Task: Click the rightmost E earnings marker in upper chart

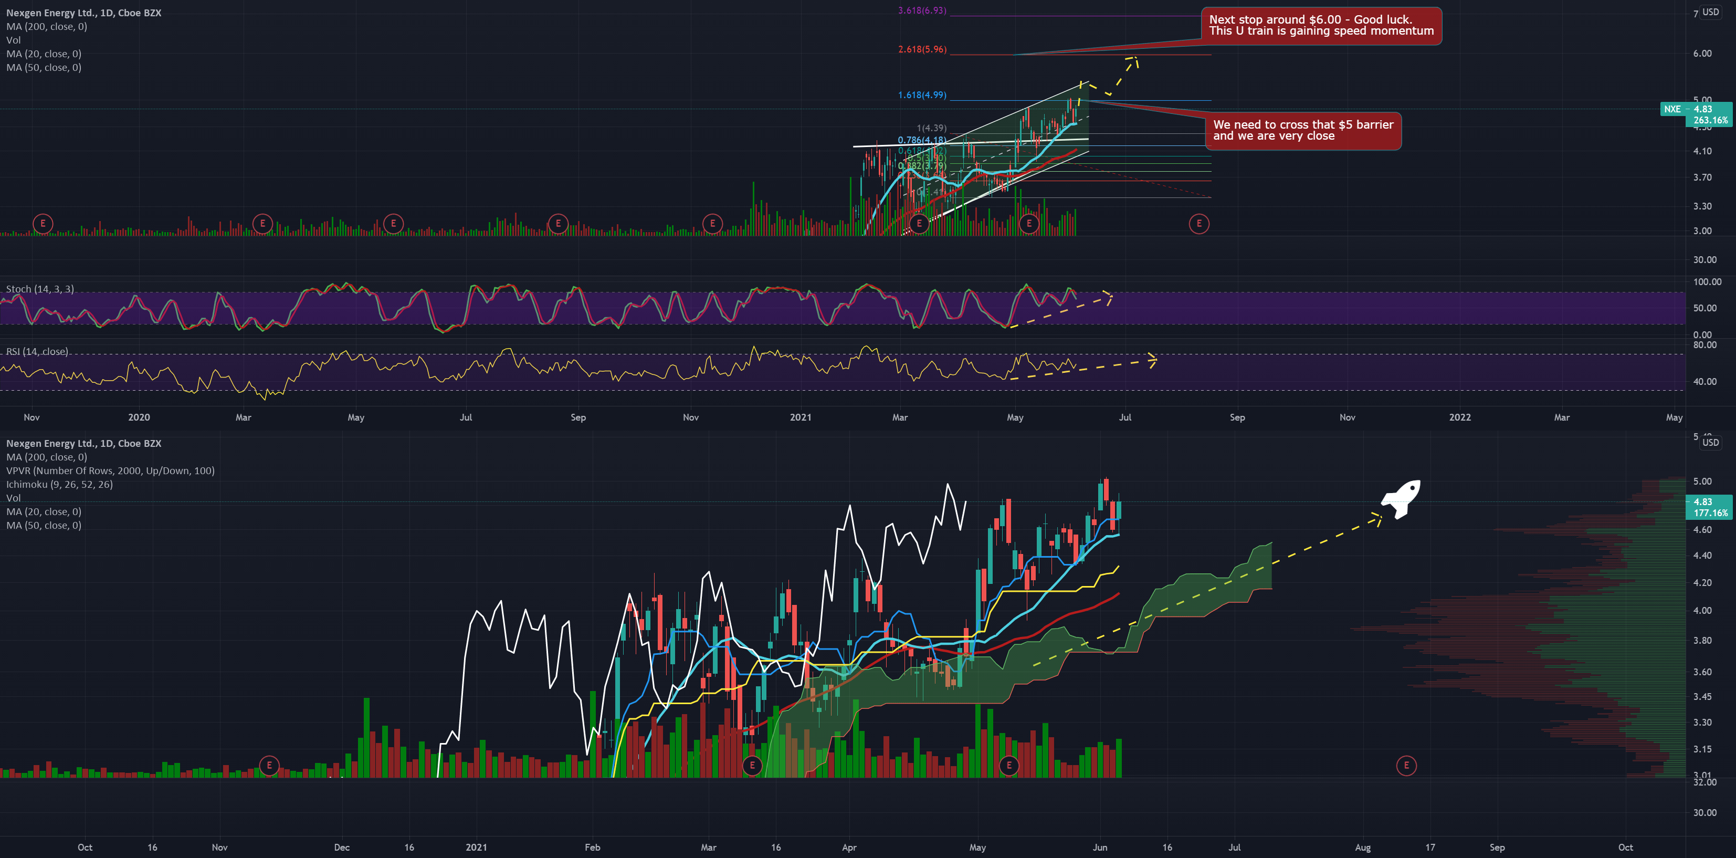Action: [1198, 223]
